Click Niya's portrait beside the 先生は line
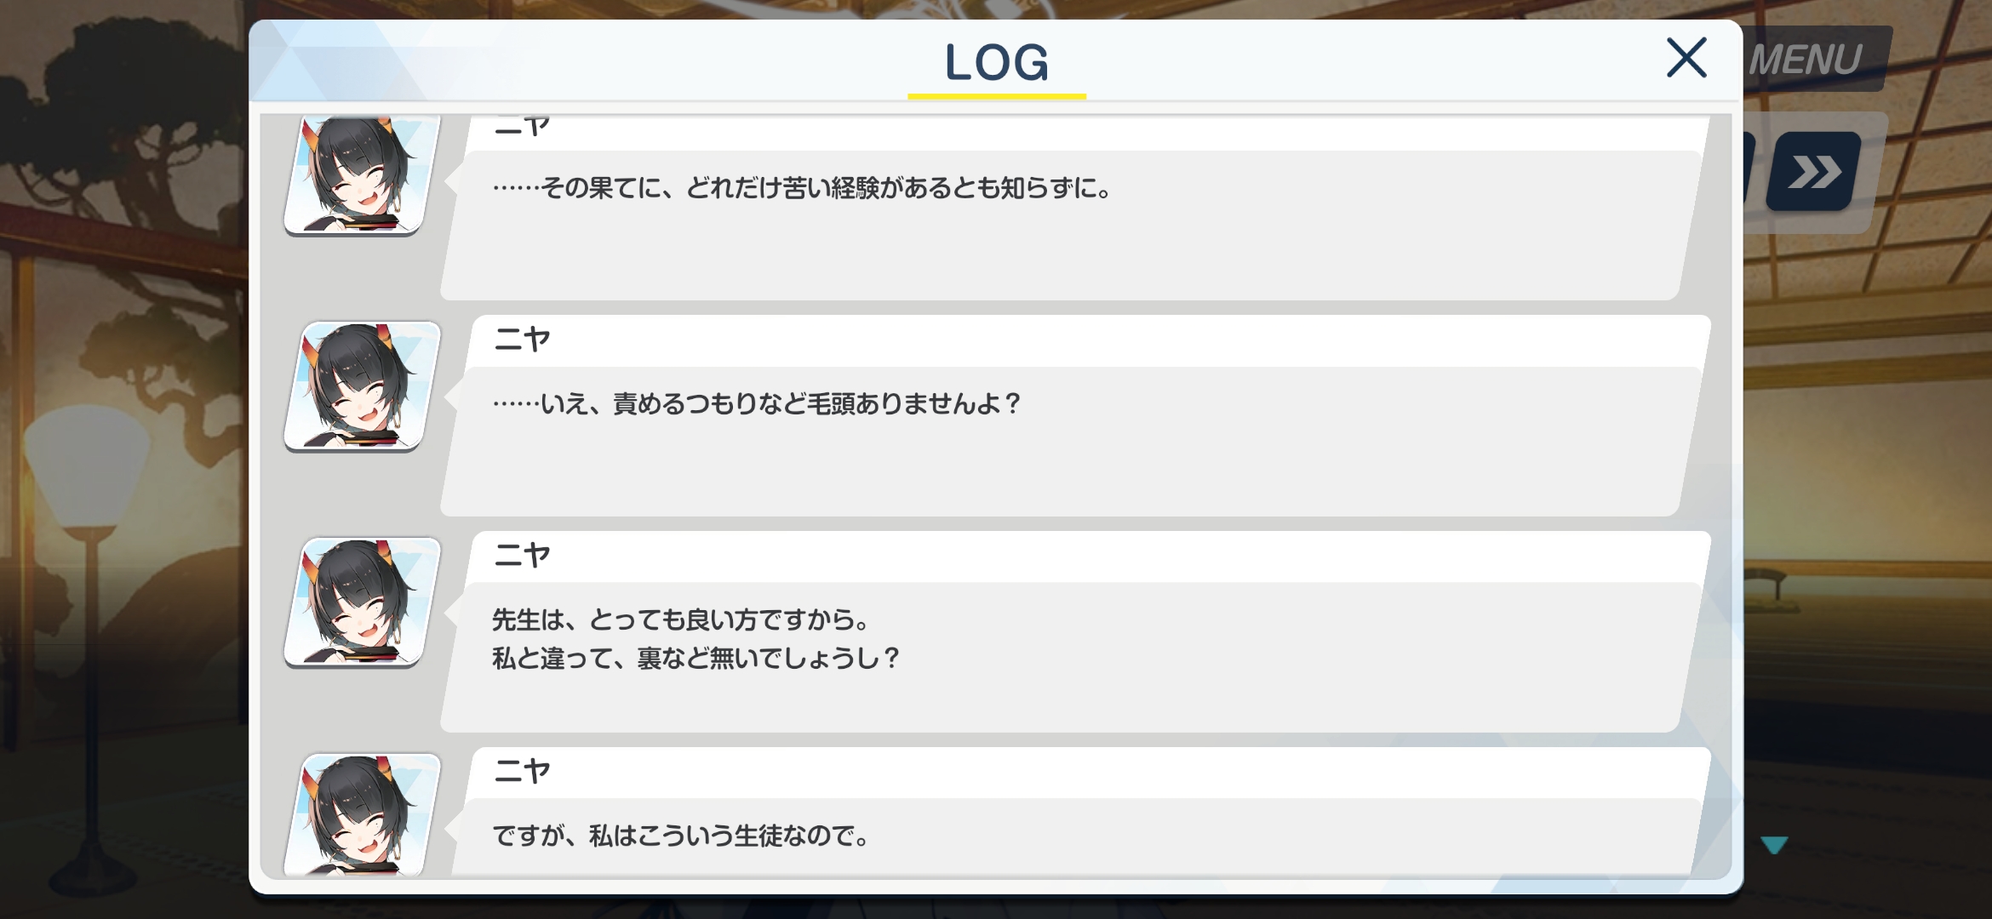Viewport: 1992px width, 919px height. point(362,602)
